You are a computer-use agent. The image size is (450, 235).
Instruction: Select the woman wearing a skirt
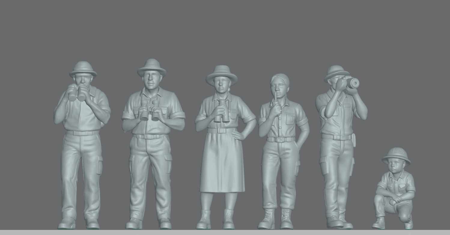(225, 147)
